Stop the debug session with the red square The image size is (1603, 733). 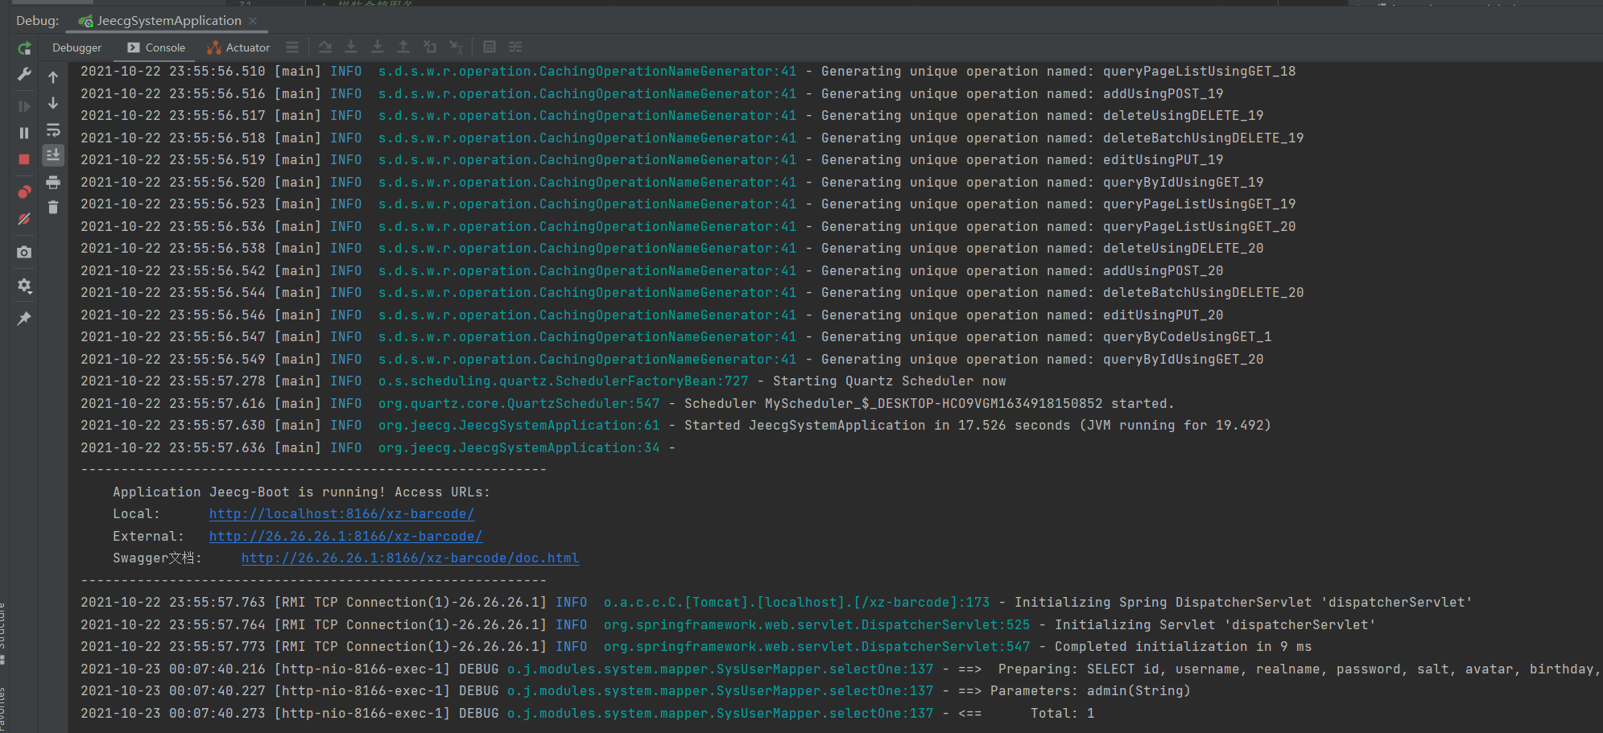[24, 159]
